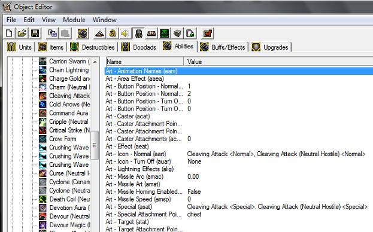Save using the floppy disk icon
Viewport: 373px width, 232px height.
tap(35, 33)
